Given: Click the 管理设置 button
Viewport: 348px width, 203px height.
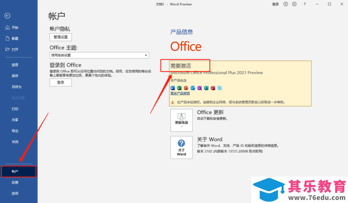Looking at the screenshot, I should (x=61, y=37).
